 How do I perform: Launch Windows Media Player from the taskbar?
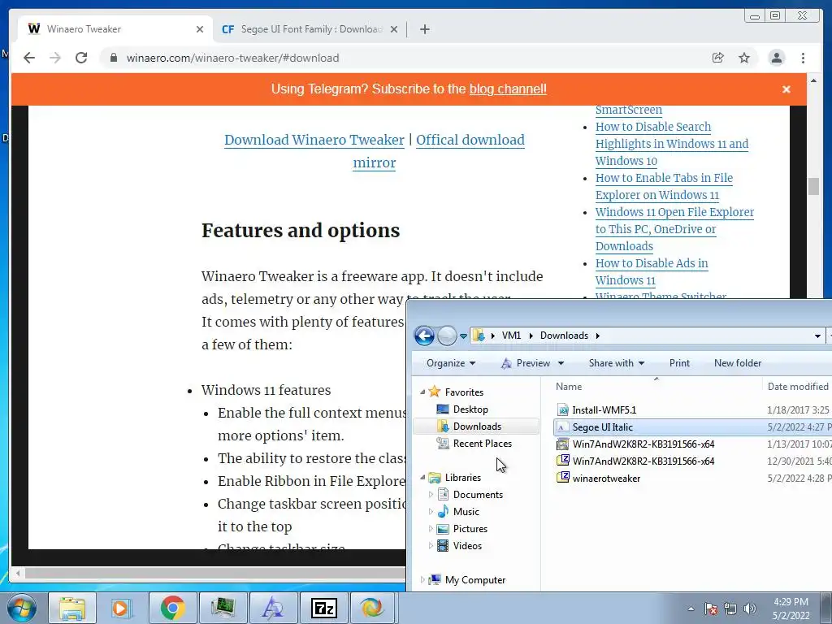coord(120,608)
